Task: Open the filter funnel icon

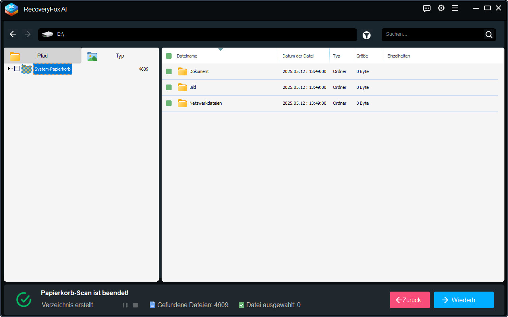Action: [367, 35]
